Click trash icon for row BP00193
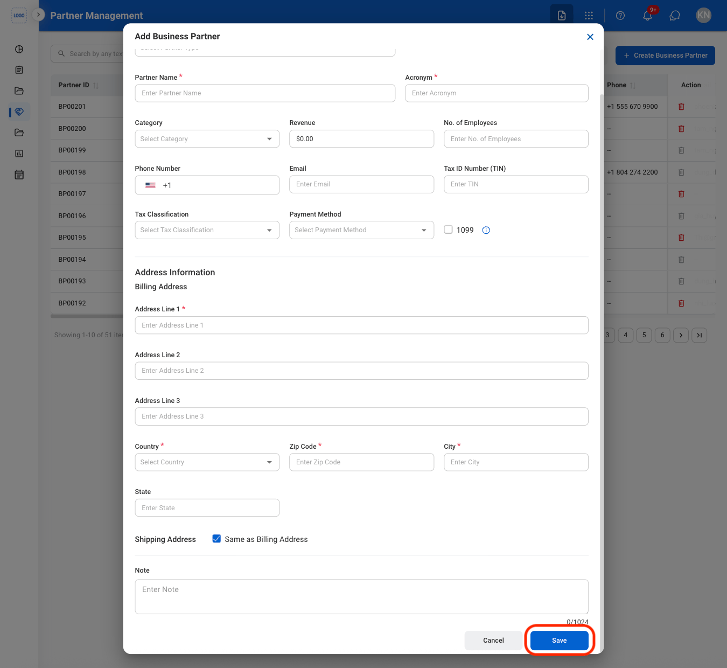The image size is (727, 668). pos(681,281)
